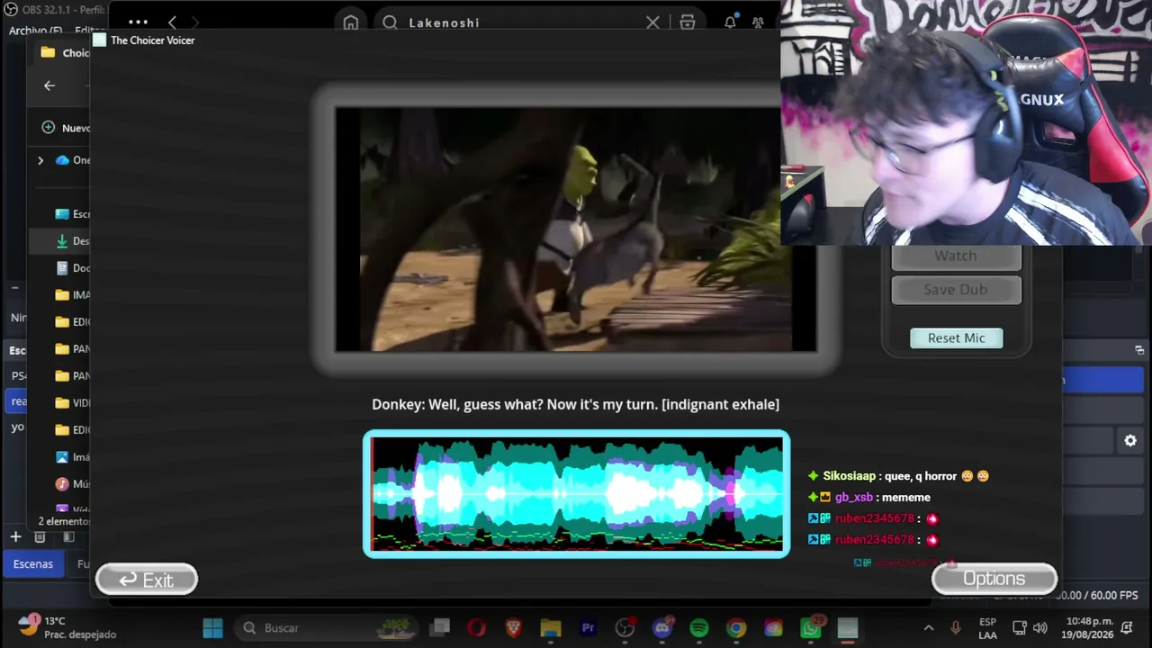
Task: Open the IMA folder in the sidebar
Action: point(73,295)
